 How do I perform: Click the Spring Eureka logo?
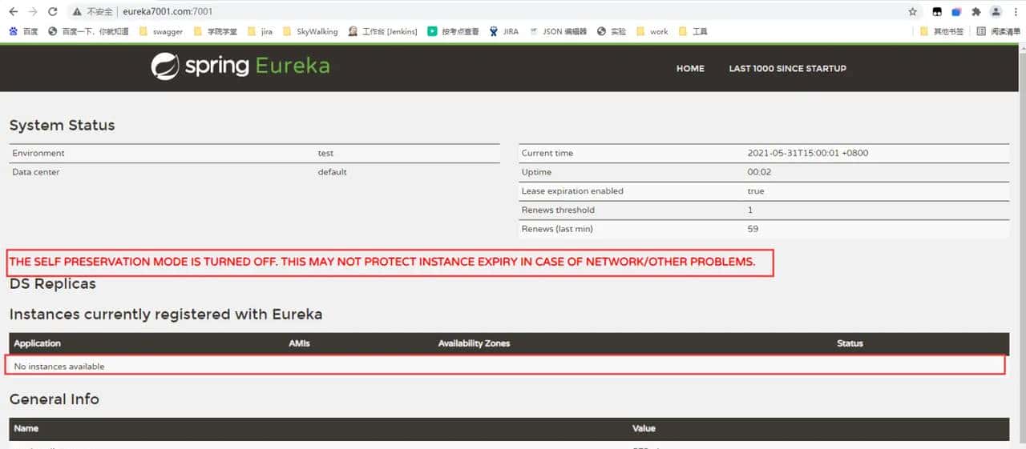[x=240, y=66]
